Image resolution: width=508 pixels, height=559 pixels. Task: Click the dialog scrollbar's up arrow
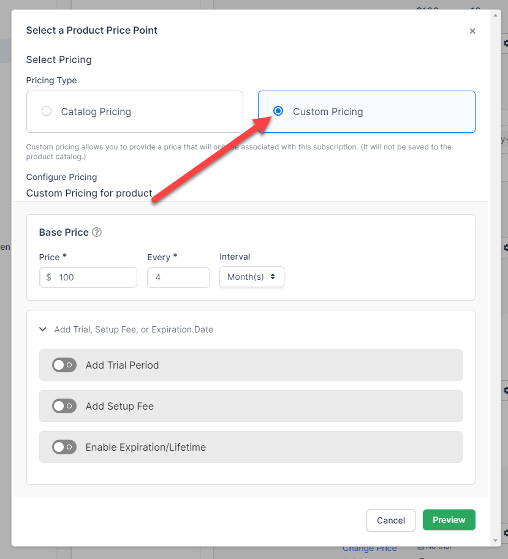[x=496, y=16]
